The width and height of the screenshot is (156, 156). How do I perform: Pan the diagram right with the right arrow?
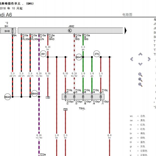point(149,59)
